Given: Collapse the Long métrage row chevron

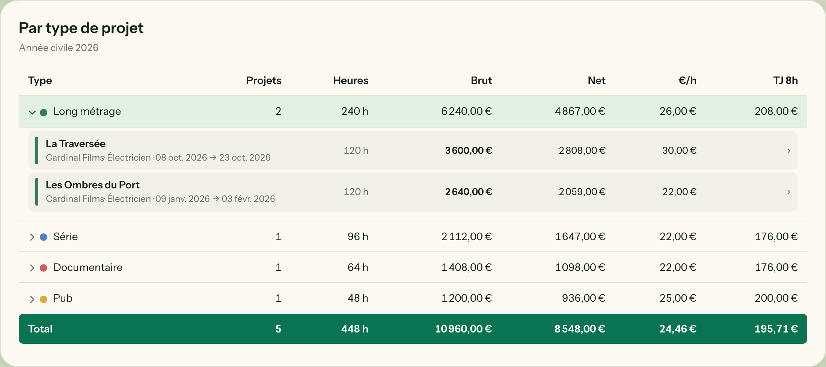Looking at the screenshot, I should (32, 112).
